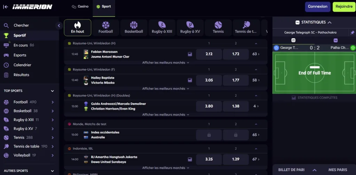
Task: Open 65 markets for Indes occidentales match
Action: 256,135
